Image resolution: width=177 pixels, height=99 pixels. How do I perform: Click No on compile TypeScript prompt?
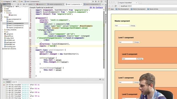[94, 7]
